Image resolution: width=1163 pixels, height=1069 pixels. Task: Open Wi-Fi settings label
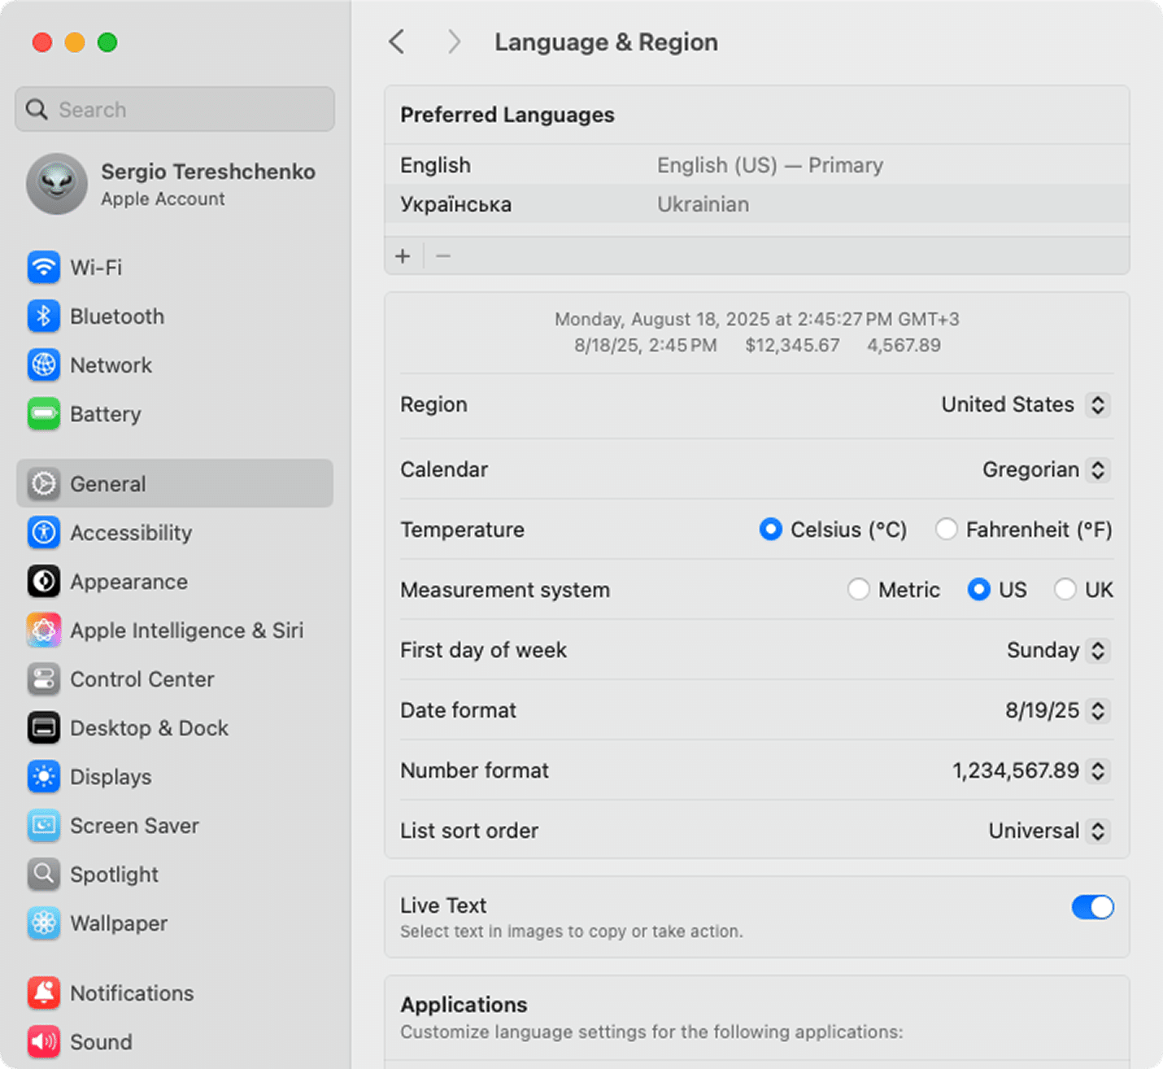[x=96, y=268]
